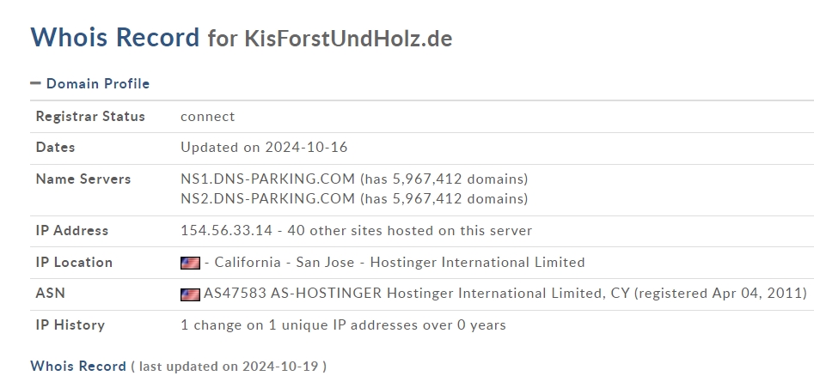Open NS1.DNS-PARKING.COM name server entry
This screenshot has width=814, height=382.
click(x=267, y=179)
